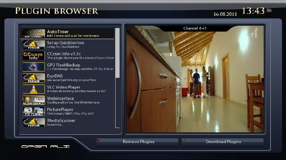Click the green indicator on Download Plugins

(x=183, y=139)
